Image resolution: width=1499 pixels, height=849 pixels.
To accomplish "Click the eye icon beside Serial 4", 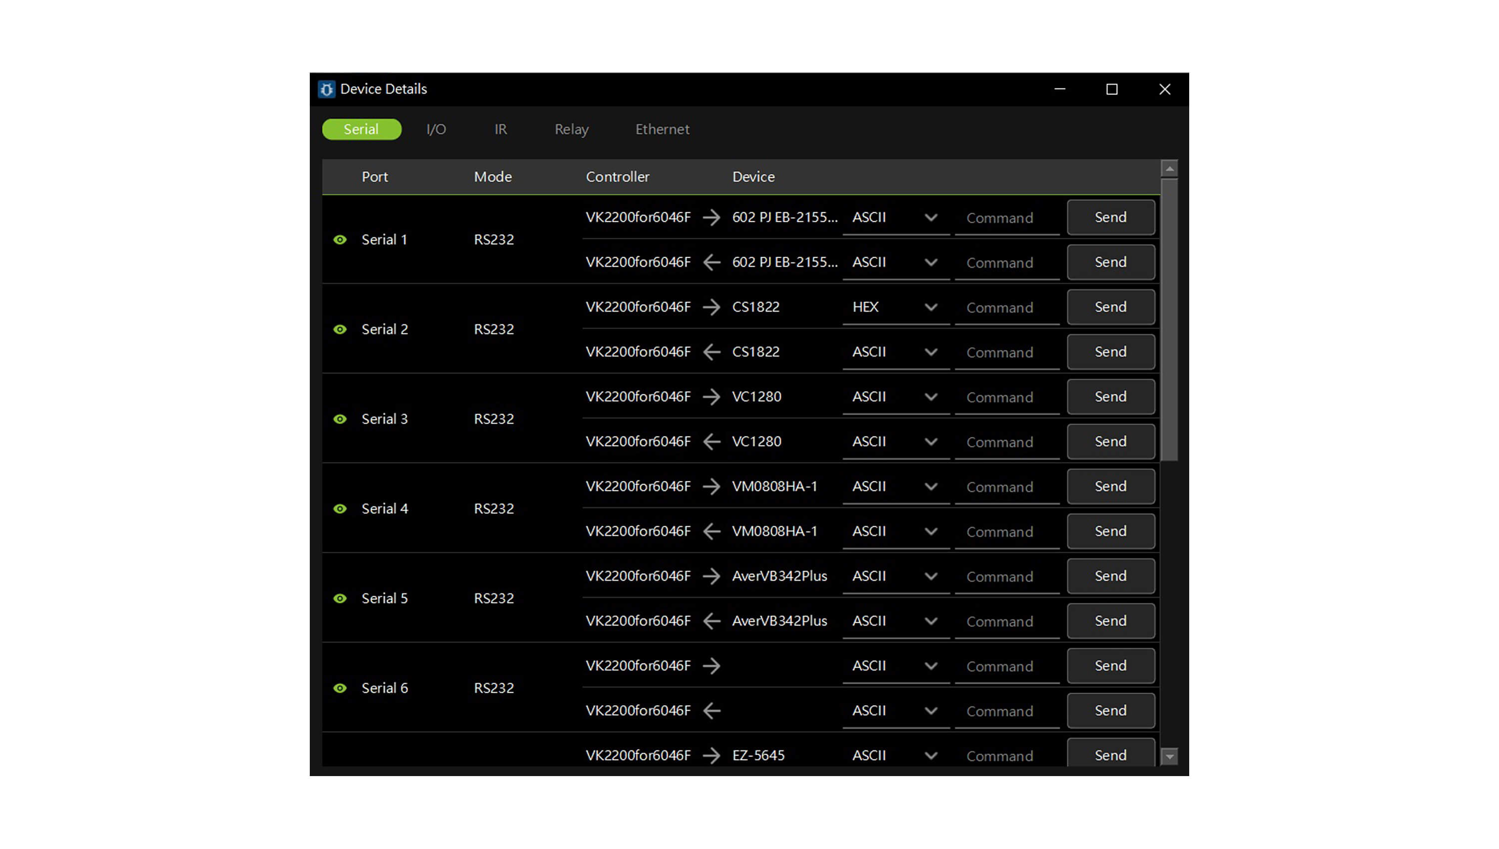I will click(340, 509).
